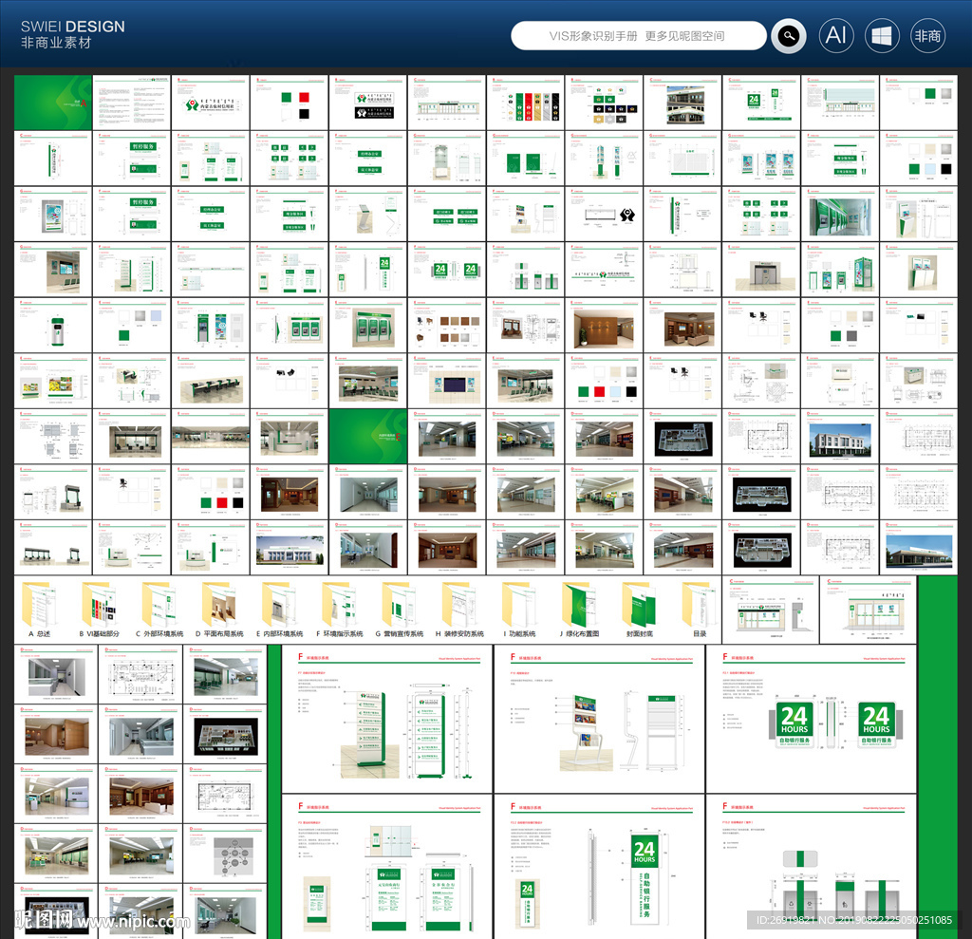Click the VIS形象识别手册 search field
This screenshot has height=939, width=972.
click(639, 36)
